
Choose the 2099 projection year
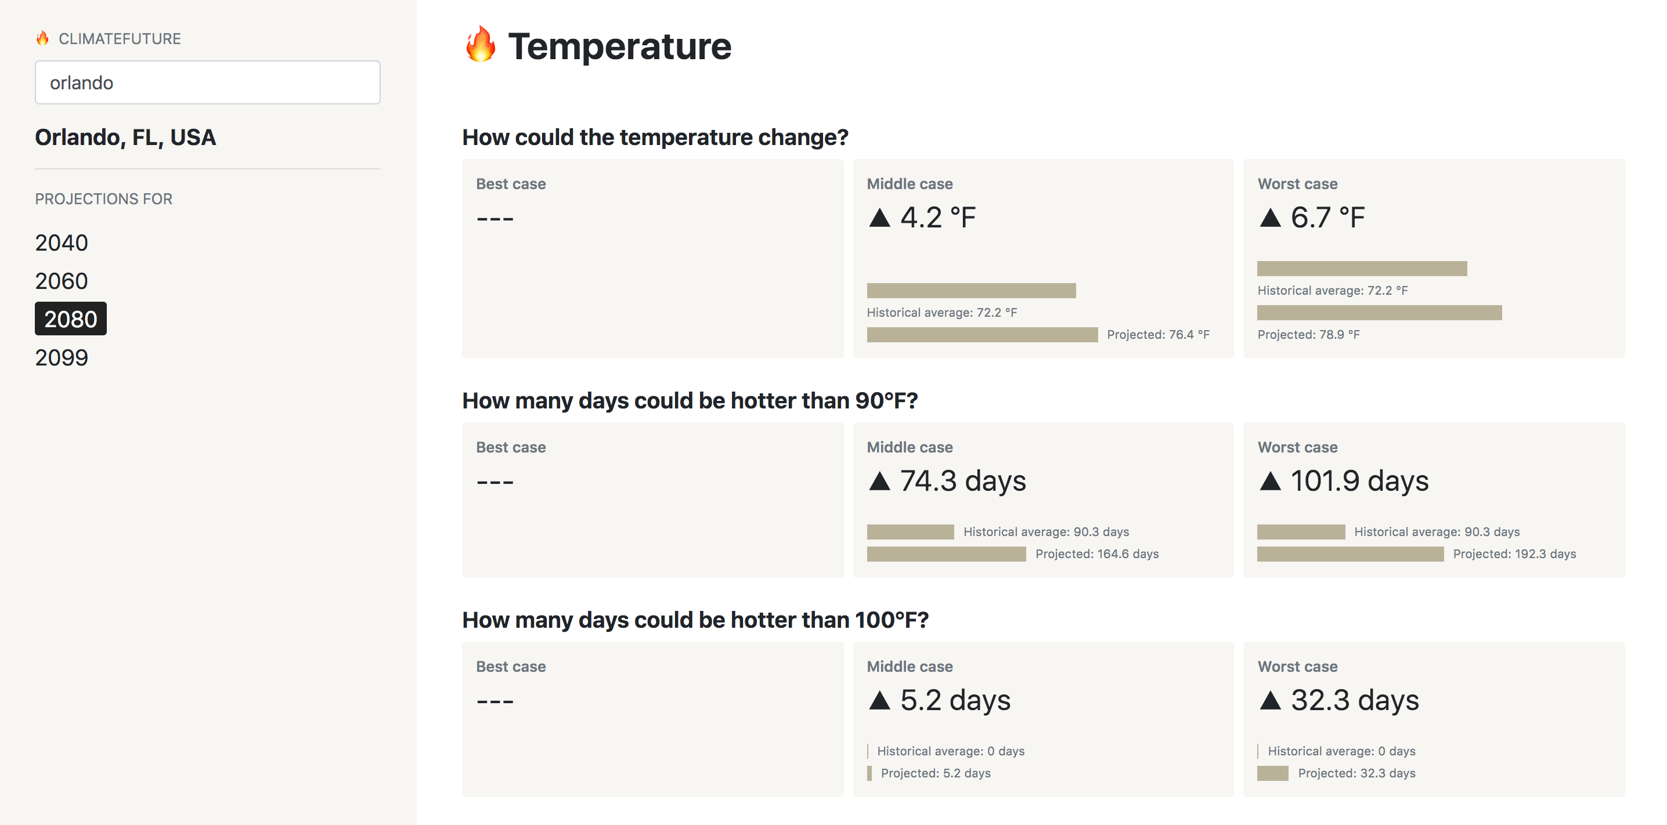pyautogui.click(x=62, y=357)
